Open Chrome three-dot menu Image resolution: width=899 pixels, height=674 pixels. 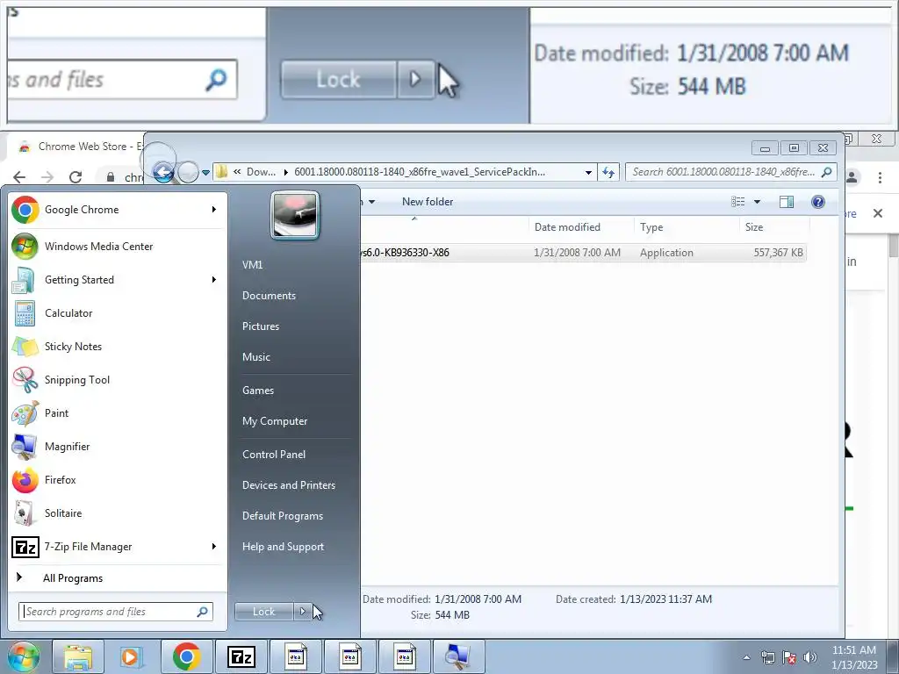(x=880, y=177)
